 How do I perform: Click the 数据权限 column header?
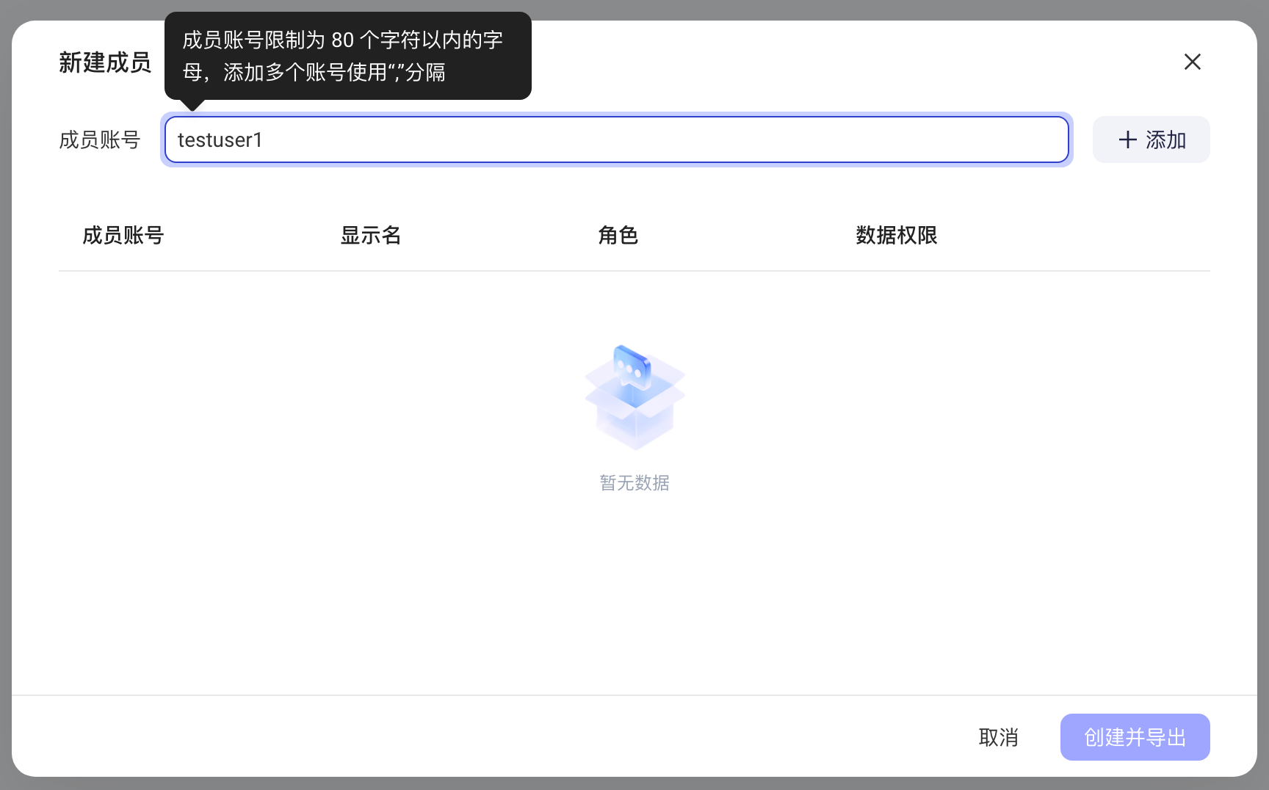(x=897, y=235)
